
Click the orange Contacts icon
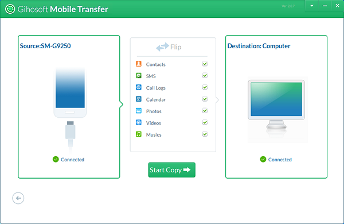[139, 64]
